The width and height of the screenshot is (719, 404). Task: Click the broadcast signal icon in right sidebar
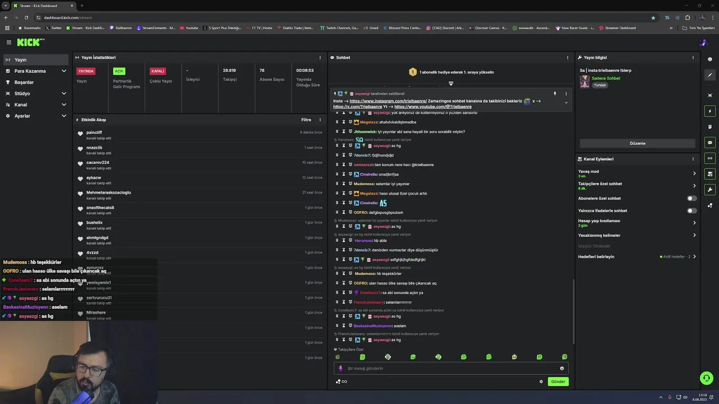point(710,158)
